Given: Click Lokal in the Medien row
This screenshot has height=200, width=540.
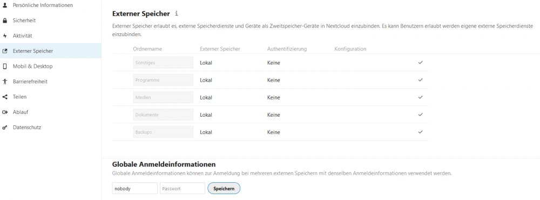Looking at the screenshot, I should coord(206,97).
